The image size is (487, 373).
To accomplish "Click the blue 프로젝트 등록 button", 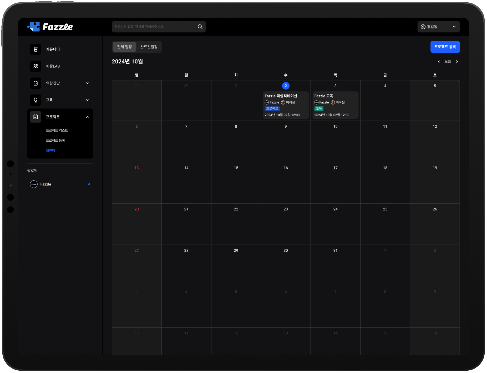I will pos(445,47).
